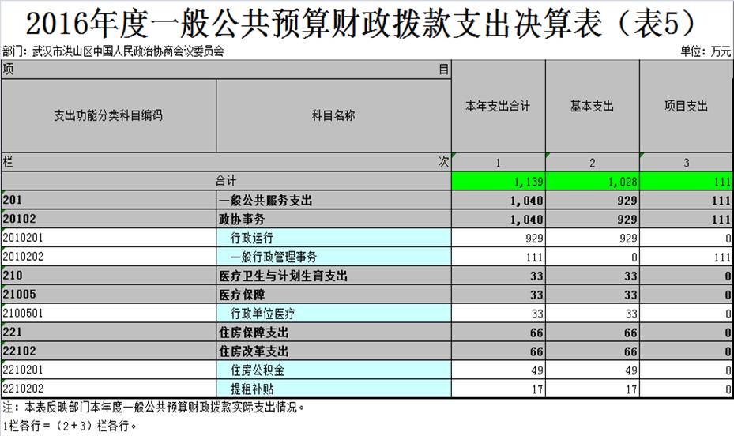
Task: Select the green total cell showing 1,139
Action: pos(498,182)
